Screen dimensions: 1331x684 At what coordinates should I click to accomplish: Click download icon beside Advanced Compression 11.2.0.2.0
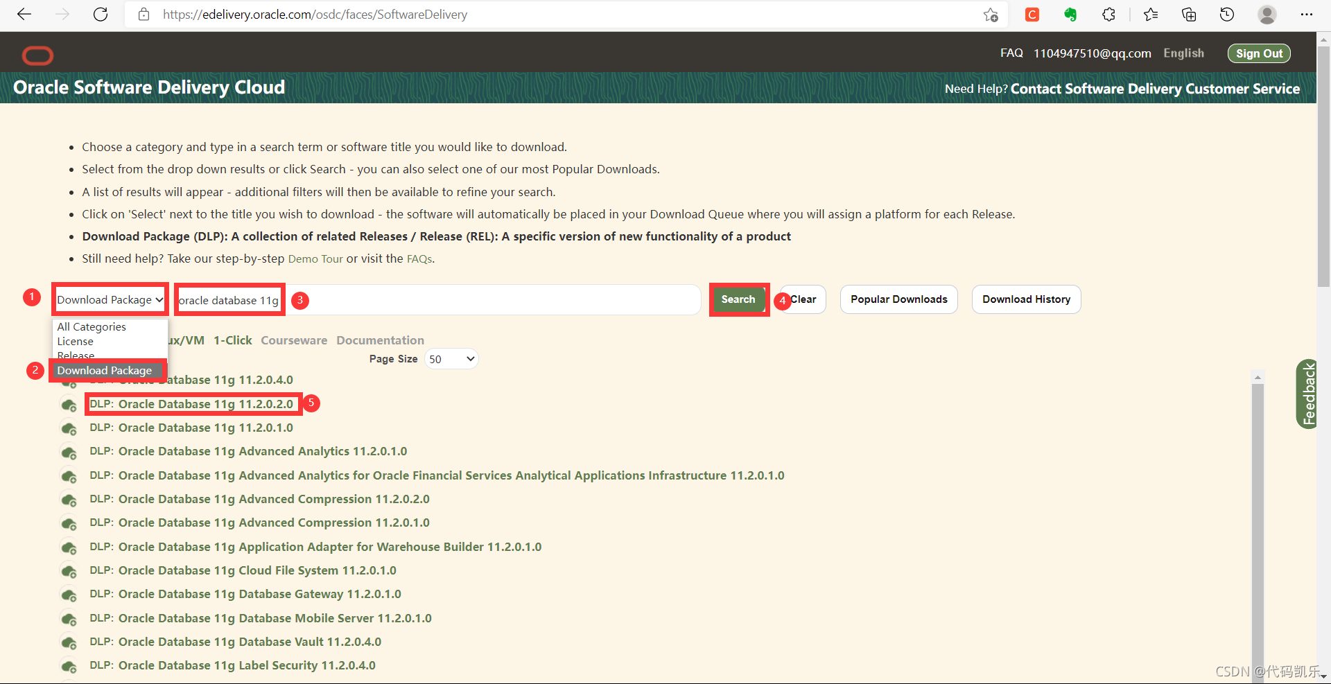pos(69,500)
